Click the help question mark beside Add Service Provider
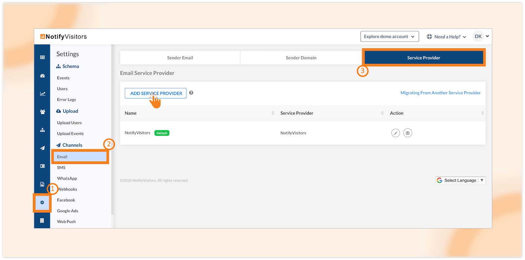 point(191,93)
